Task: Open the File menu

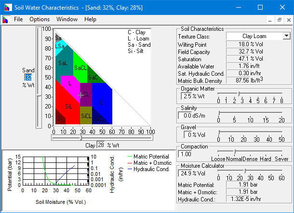Action: point(18,19)
